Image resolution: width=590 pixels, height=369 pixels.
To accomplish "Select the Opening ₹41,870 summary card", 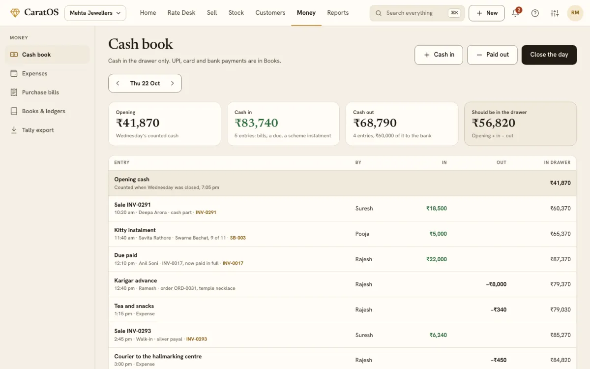I will click(x=165, y=124).
